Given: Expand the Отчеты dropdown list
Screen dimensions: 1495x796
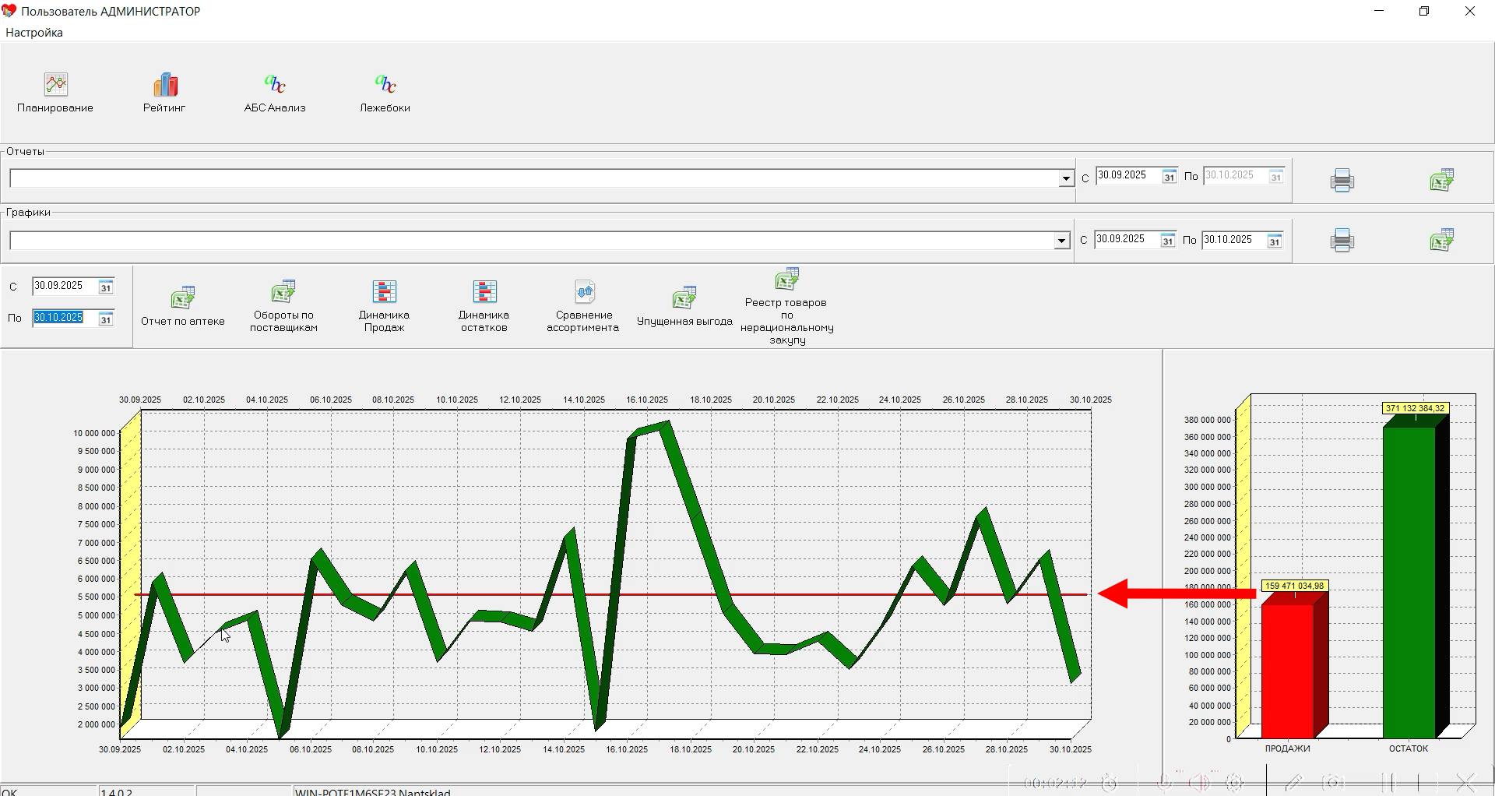Looking at the screenshot, I should click(1066, 179).
